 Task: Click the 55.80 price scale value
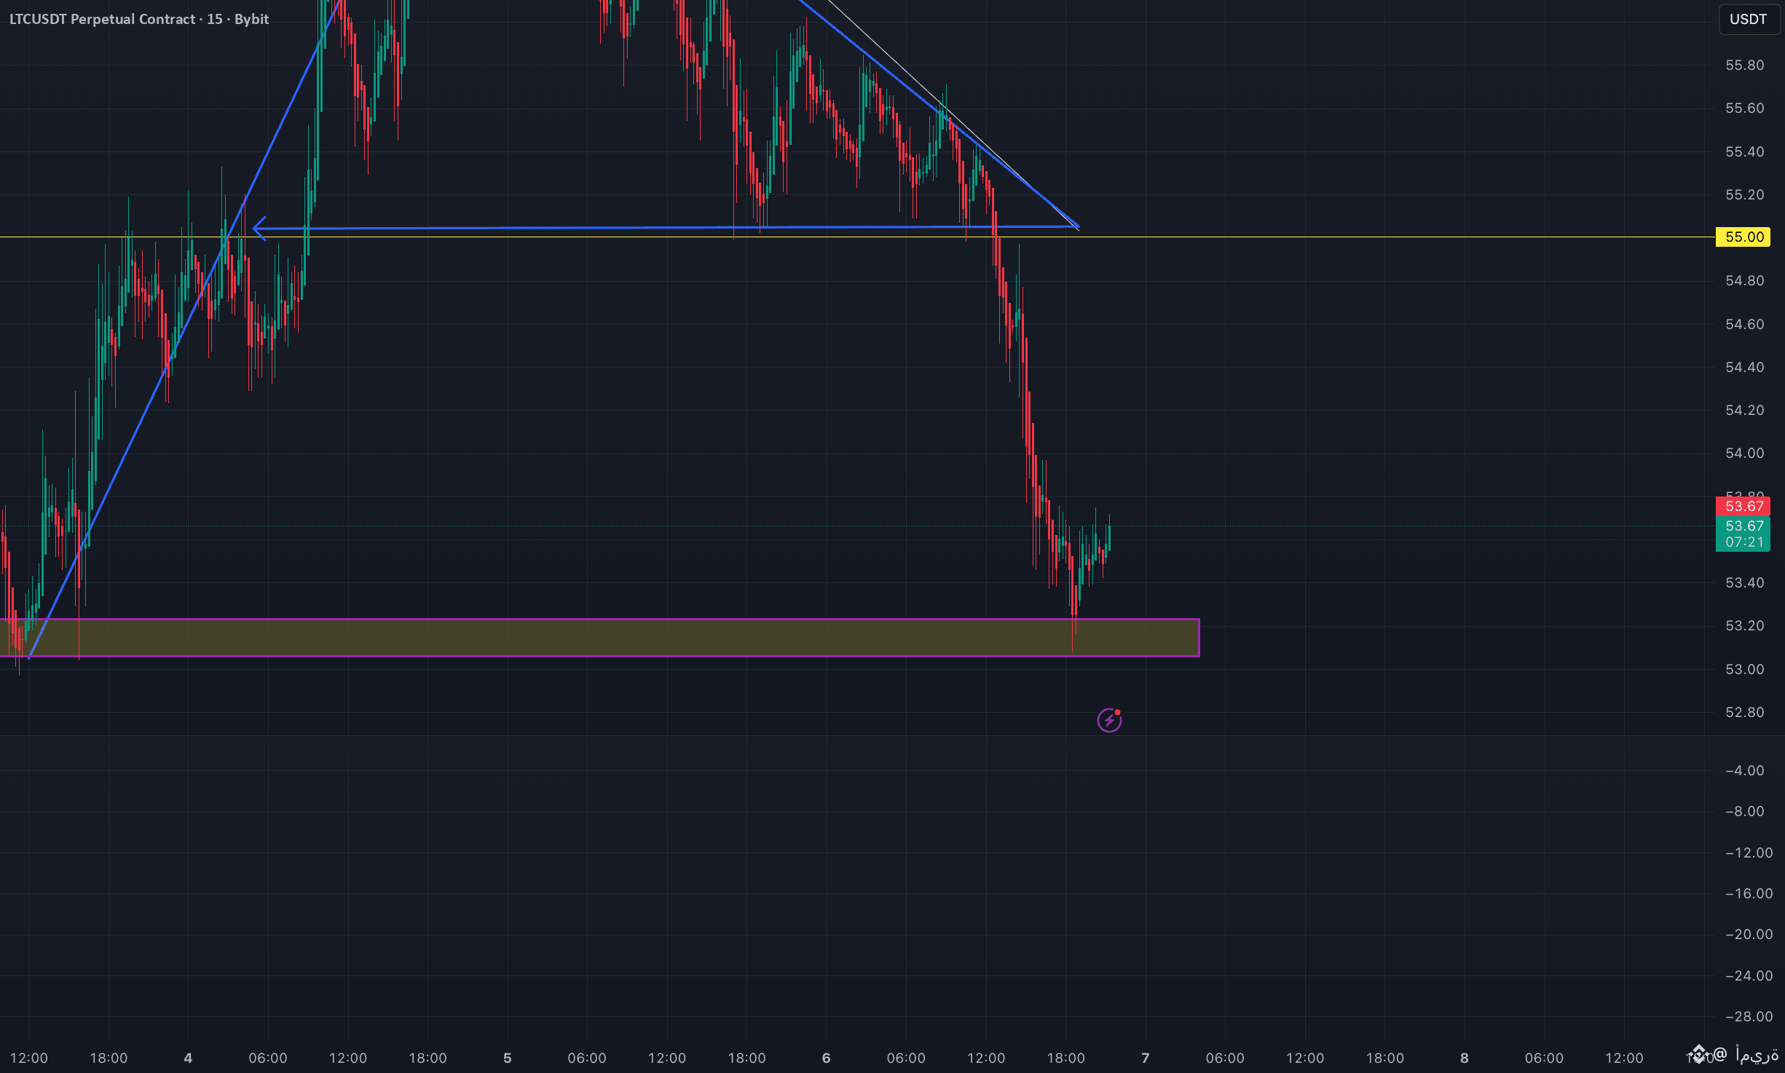coord(1744,65)
